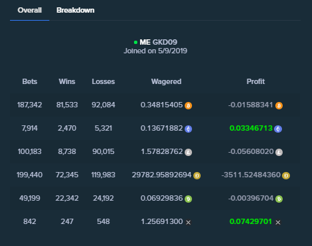The height and width of the screenshot is (246, 312).
Task: Select the 24,192 losses cell
Action: point(103,198)
